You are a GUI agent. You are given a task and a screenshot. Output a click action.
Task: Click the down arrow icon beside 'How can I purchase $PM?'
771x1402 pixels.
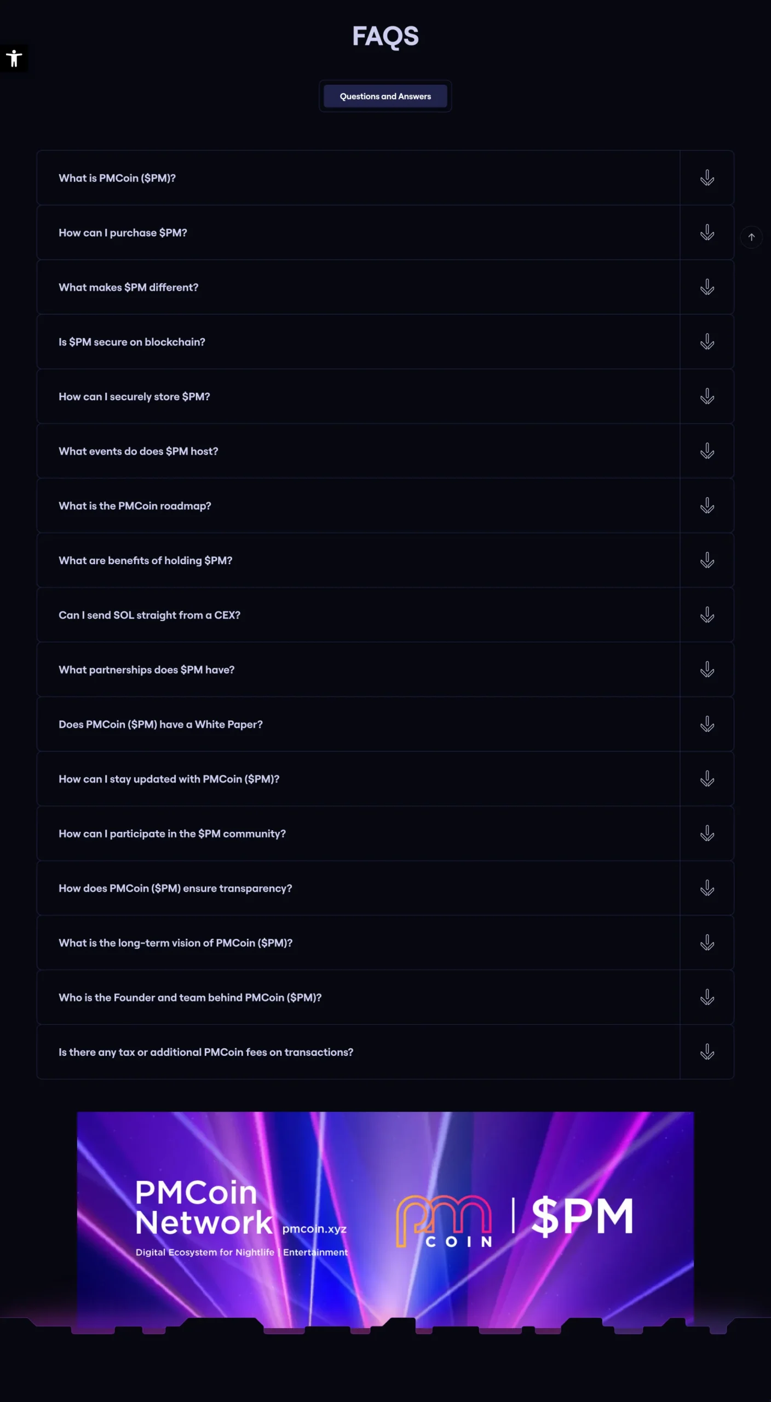click(707, 233)
